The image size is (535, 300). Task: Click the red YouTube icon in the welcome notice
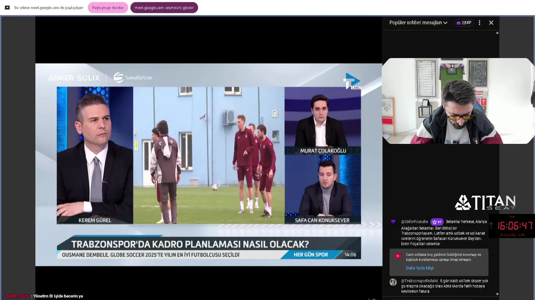tap(398, 256)
